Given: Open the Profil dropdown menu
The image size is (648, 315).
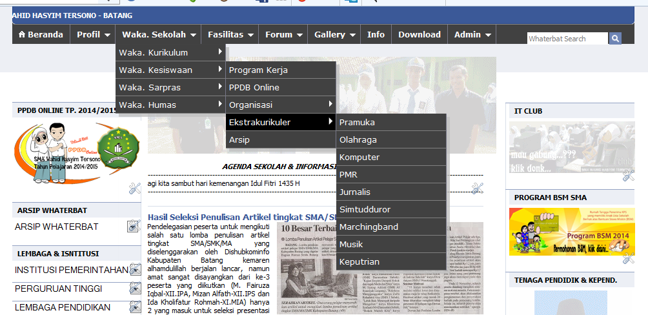Looking at the screenshot, I should pos(93,35).
